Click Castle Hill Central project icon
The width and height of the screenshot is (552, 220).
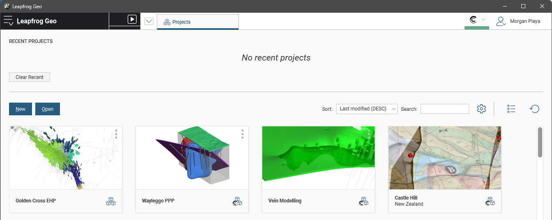pos(490,201)
